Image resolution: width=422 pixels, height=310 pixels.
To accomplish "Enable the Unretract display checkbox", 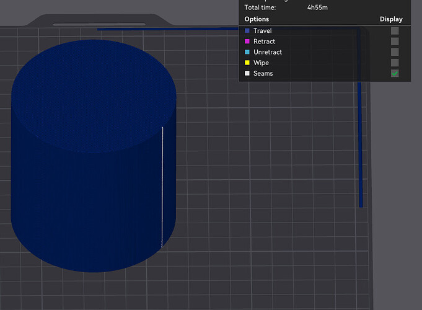I will [x=395, y=52].
